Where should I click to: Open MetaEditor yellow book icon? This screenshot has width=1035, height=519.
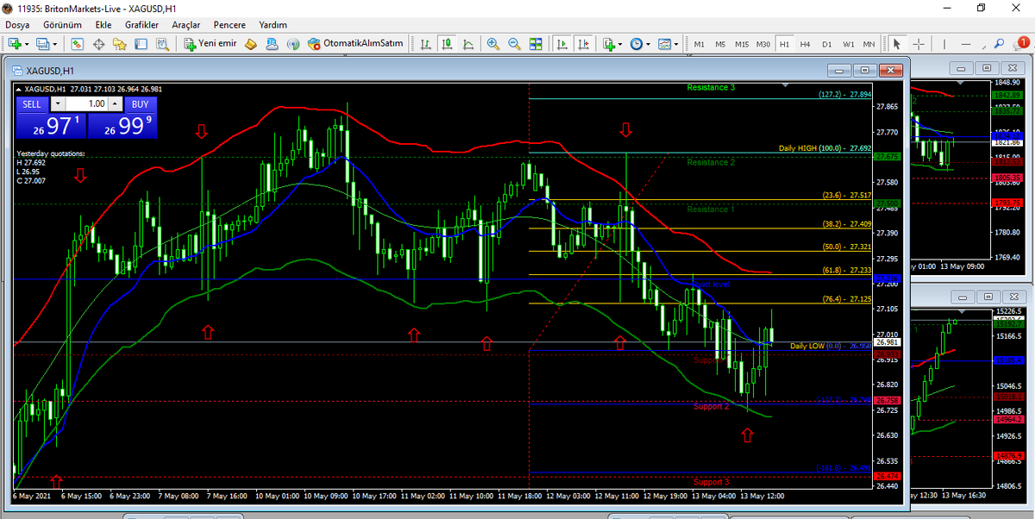pos(251,43)
